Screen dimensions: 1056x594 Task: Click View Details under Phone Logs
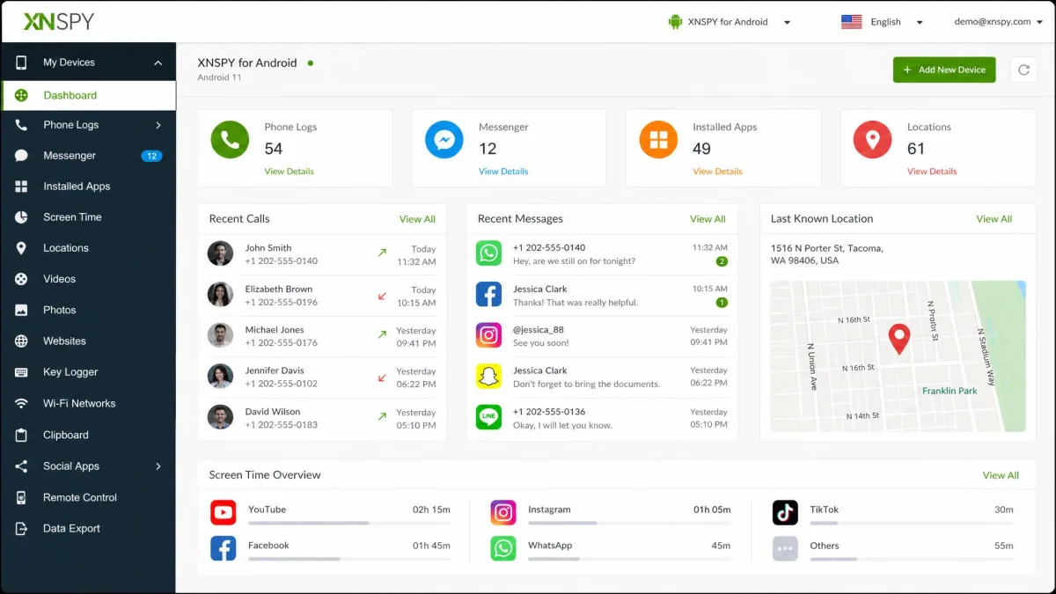click(289, 172)
